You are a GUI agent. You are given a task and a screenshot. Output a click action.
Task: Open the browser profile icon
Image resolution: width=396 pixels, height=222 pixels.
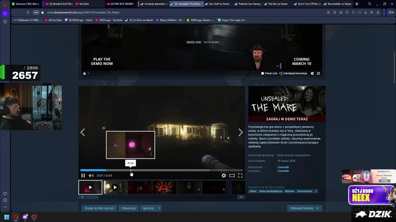[x=378, y=12]
